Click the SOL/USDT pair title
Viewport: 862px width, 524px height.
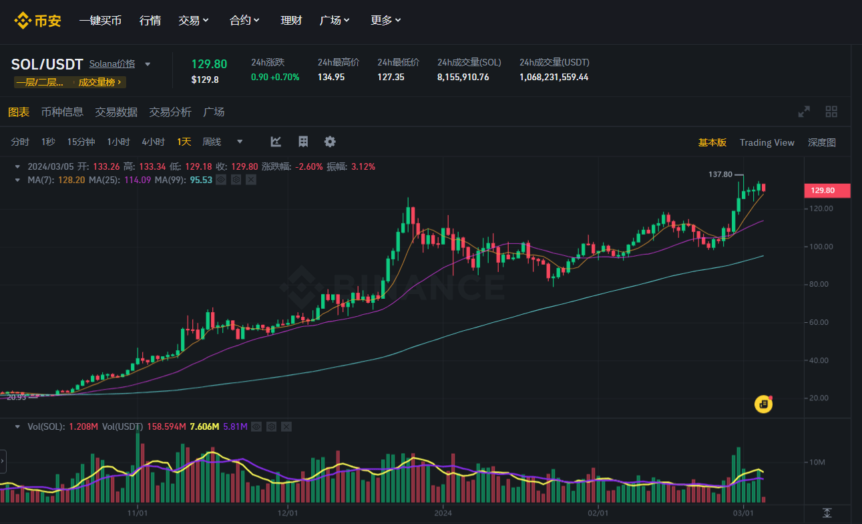point(47,64)
